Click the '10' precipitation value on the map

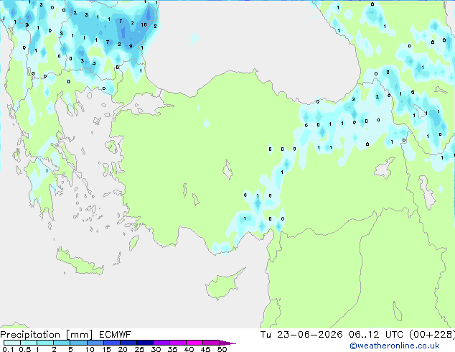(144, 25)
